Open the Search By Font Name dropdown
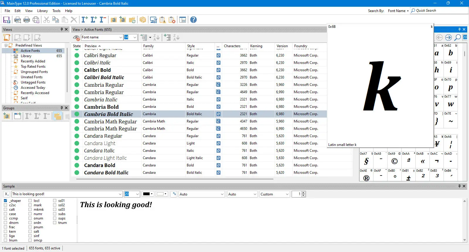 click(398, 11)
